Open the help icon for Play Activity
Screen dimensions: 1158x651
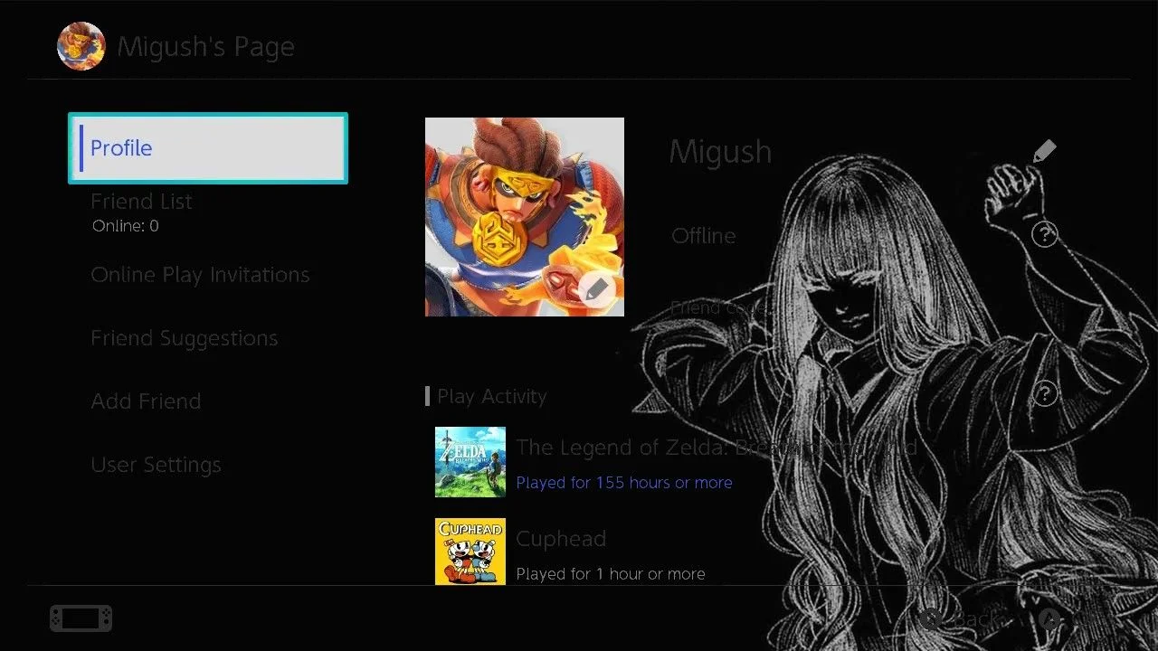(1044, 393)
